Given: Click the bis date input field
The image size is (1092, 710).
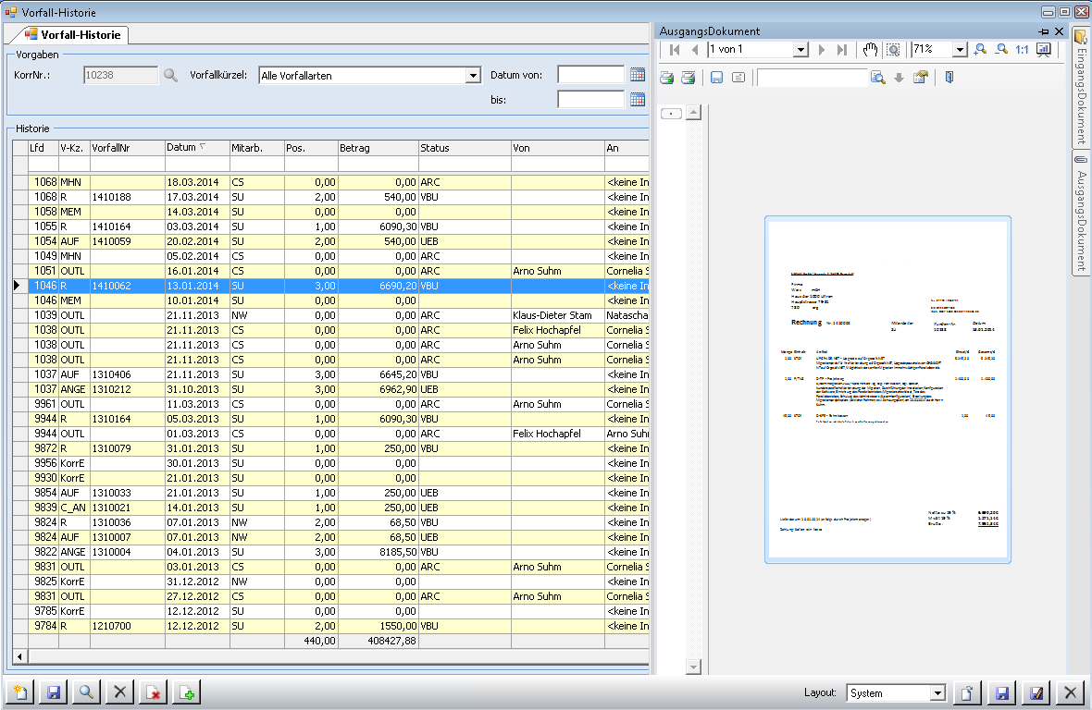Looking at the screenshot, I should [x=591, y=99].
